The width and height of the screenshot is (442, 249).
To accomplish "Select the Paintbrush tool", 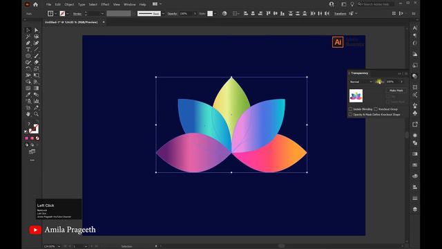I will 36,56.
